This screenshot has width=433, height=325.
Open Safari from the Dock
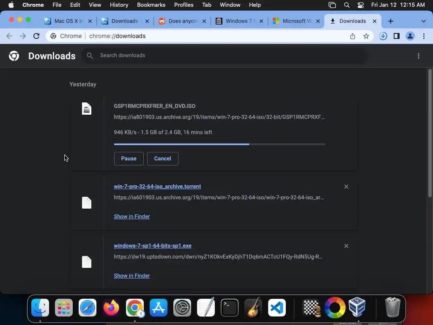point(88,307)
